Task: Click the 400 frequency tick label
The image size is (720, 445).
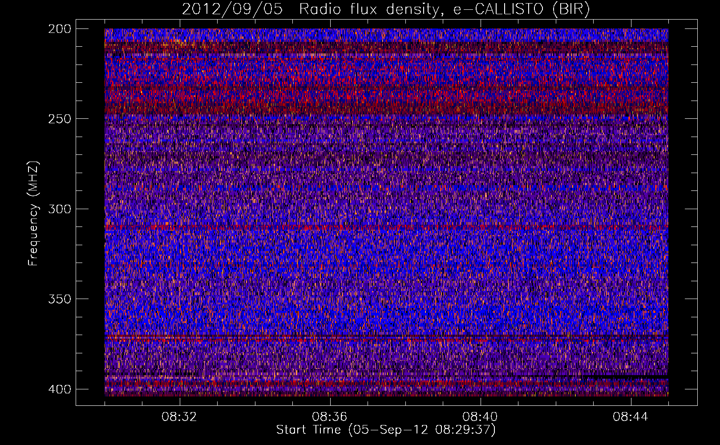Action: click(x=59, y=389)
